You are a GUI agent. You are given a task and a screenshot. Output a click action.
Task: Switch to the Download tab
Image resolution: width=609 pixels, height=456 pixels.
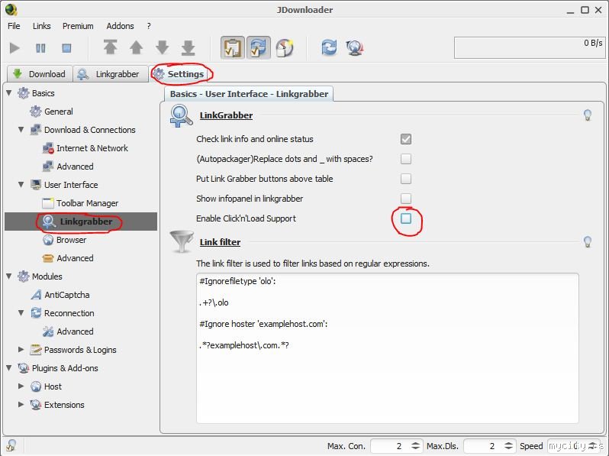click(x=40, y=74)
